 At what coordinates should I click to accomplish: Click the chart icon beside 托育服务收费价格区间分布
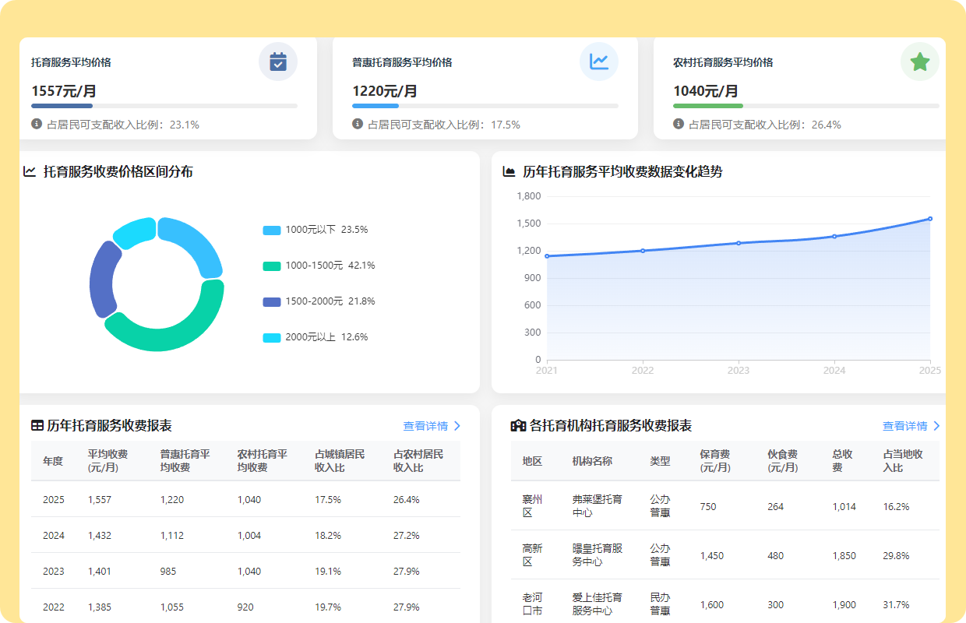pyautogui.click(x=30, y=171)
